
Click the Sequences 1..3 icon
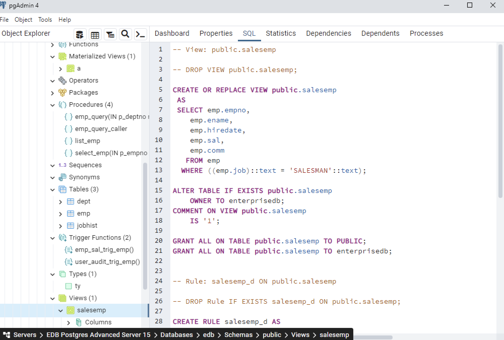62,165
